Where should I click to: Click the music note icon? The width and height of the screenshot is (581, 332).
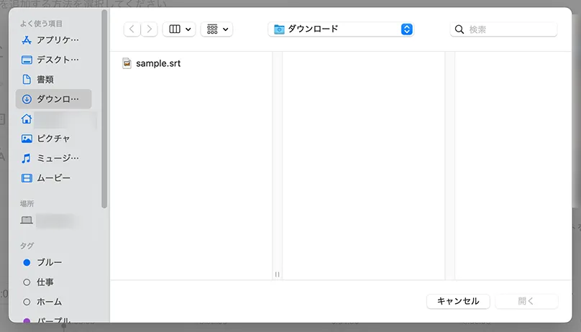pos(26,158)
